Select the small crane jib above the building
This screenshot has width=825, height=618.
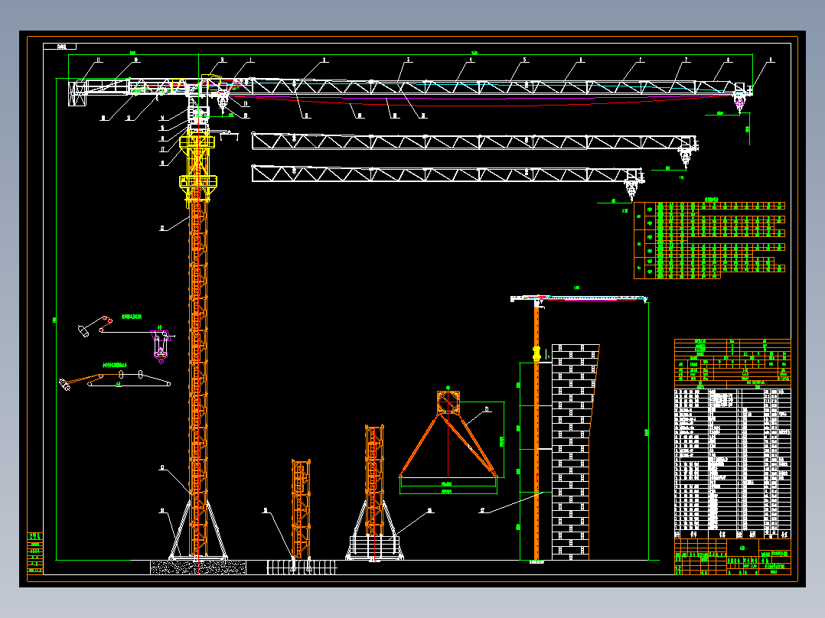(579, 299)
